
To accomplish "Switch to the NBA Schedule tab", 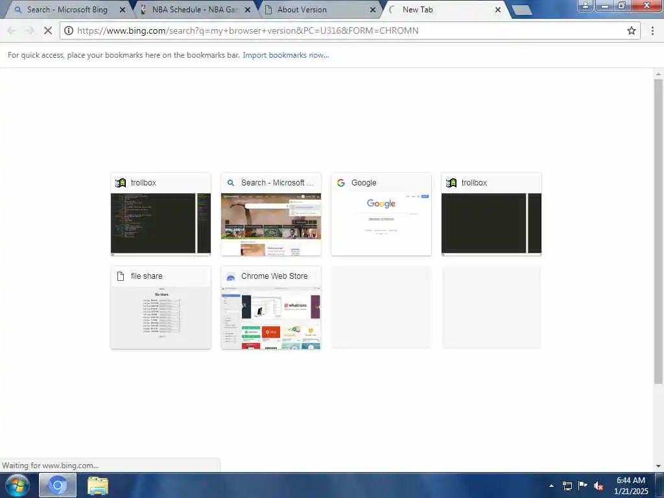I will click(194, 10).
